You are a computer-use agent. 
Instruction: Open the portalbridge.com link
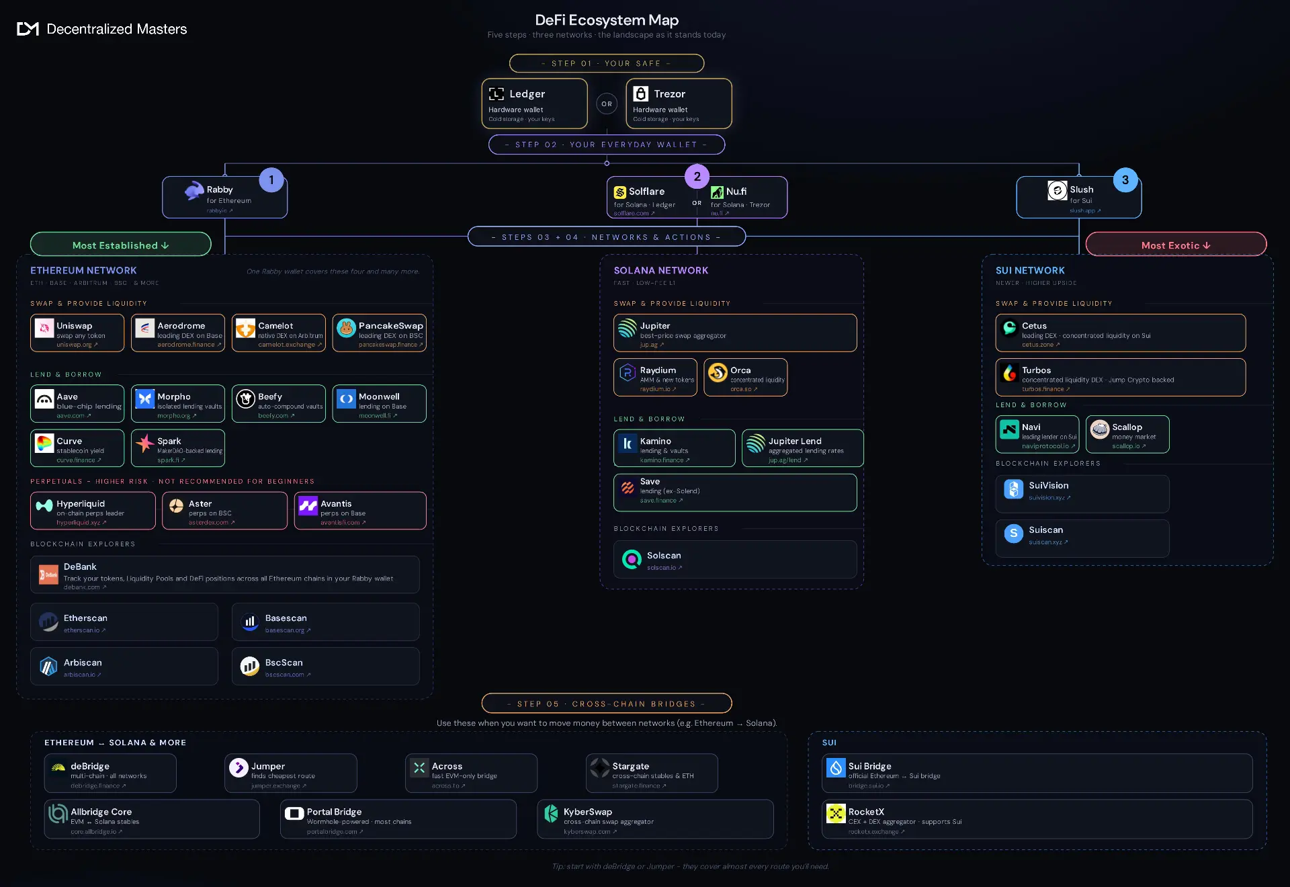pyautogui.click(x=335, y=831)
